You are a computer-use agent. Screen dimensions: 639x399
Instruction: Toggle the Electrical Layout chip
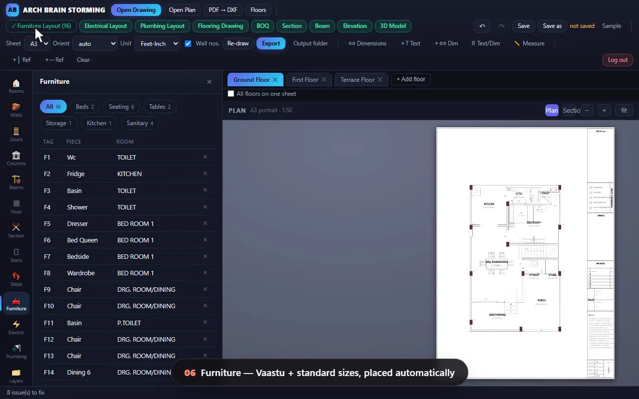(x=105, y=26)
